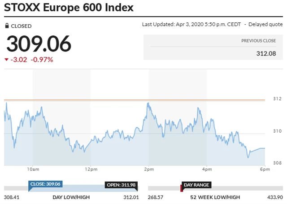Click the 10am time axis label

[33, 169]
